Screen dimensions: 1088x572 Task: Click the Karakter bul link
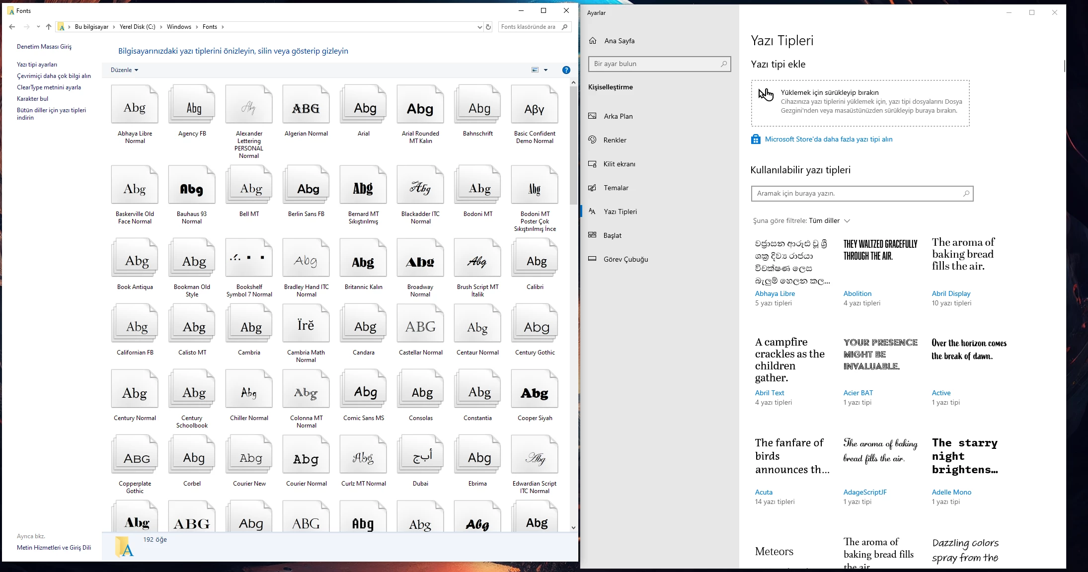tap(32, 99)
